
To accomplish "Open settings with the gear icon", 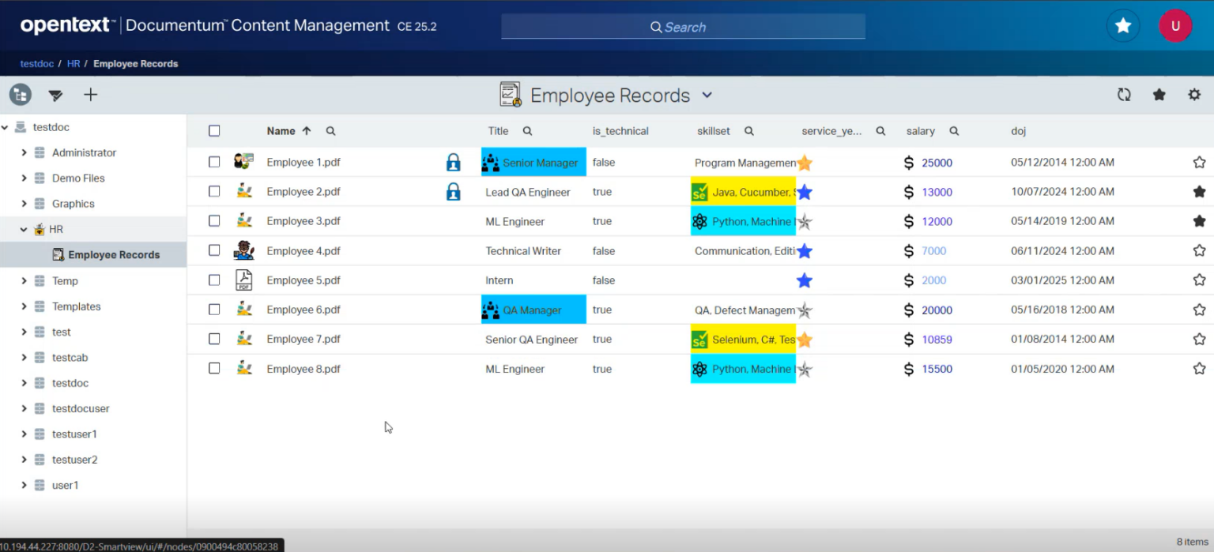I will [1193, 94].
